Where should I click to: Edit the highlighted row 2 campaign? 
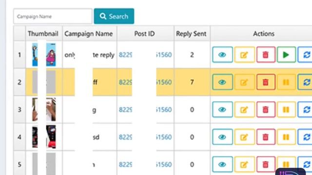coord(244,82)
